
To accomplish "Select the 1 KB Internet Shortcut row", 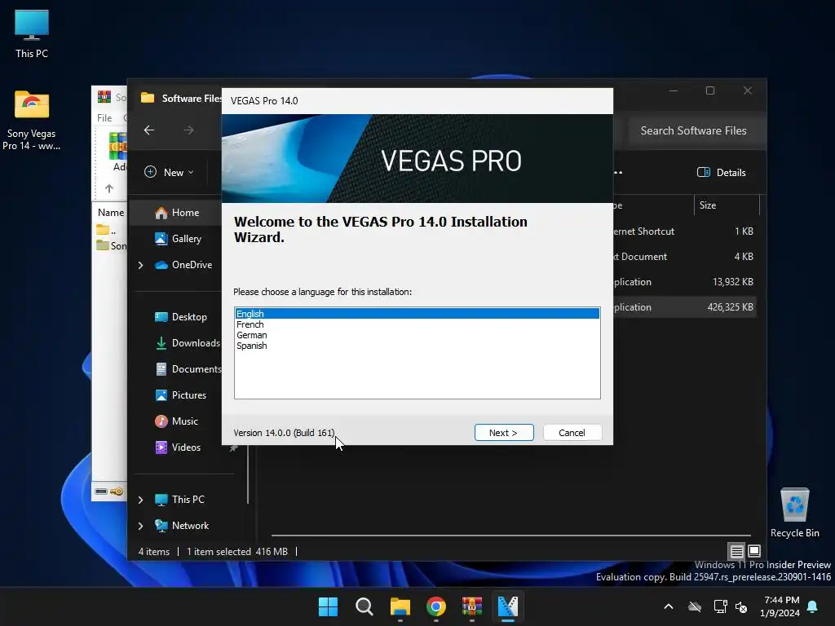I will [684, 231].
